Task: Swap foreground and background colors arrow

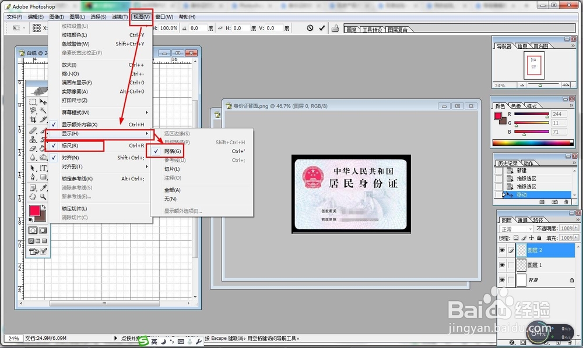Action: click(44, 207)
